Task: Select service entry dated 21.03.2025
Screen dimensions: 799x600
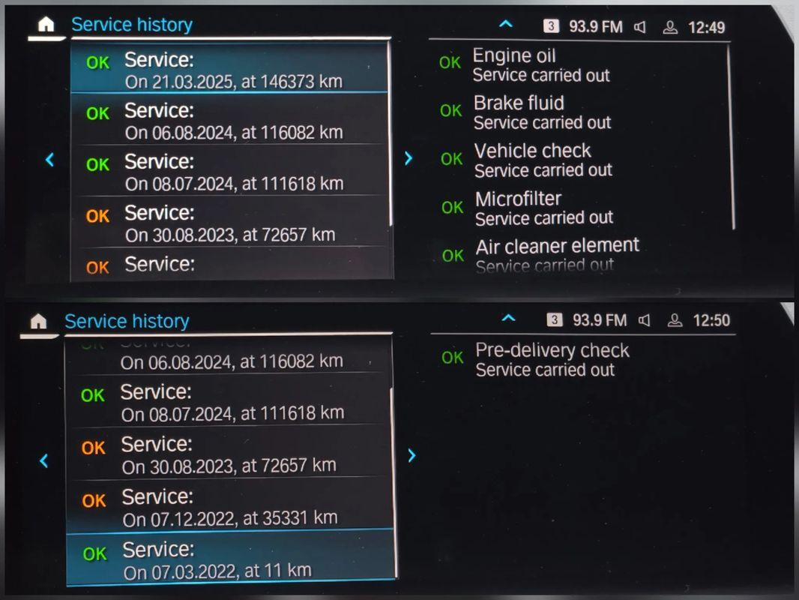Action: 229,68
